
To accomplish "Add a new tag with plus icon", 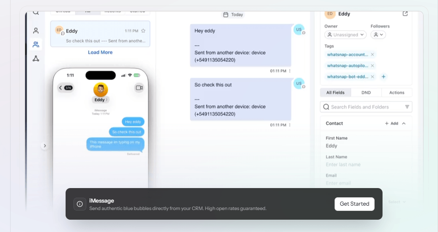I will (383, 76).
